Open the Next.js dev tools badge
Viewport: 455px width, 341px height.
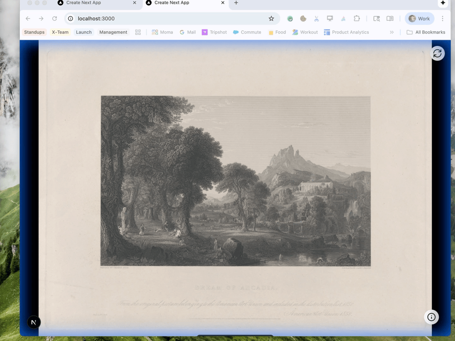[x=34, y=322]
